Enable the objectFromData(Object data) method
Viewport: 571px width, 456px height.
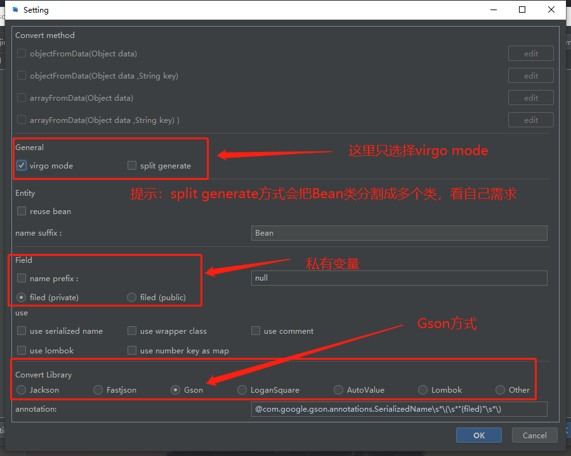(21, 53)
